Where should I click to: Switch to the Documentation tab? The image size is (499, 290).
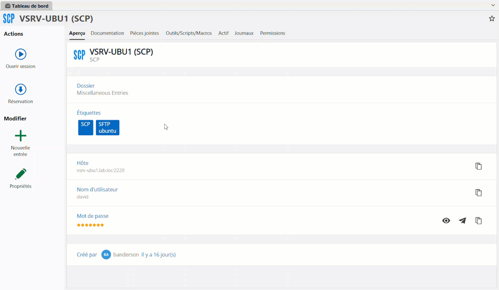pyautogui.click(x=107, y=33)
